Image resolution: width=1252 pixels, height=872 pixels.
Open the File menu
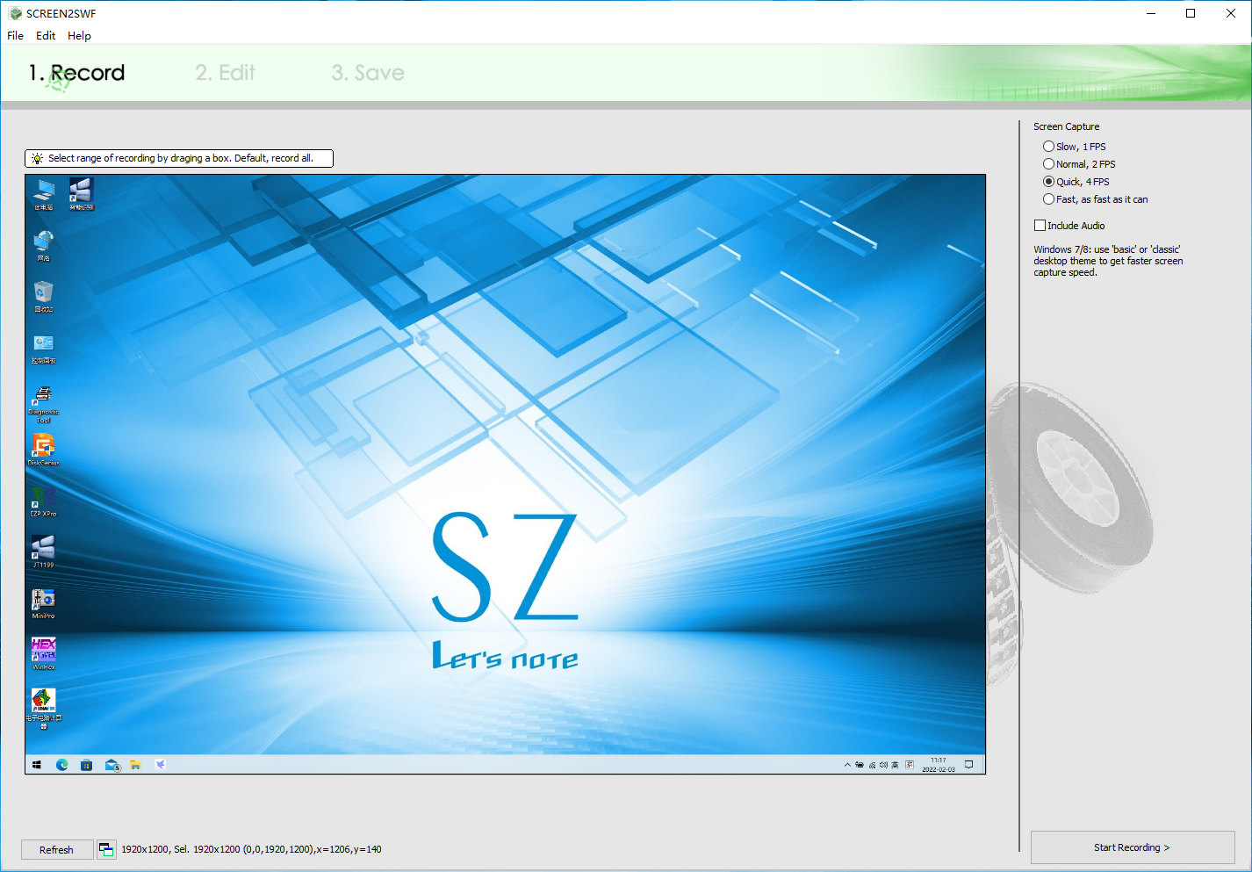pyautogui.click(x=16, y=36)
